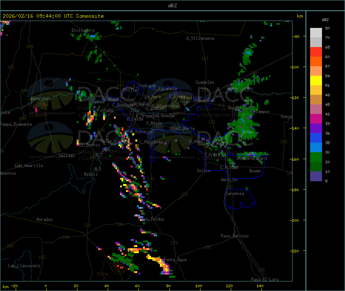
Task: Select the light blue 30-35 dBZ swatch
Action: pos(316,148)
